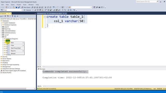Click Object Explorer Activity Monitor icon
The image size is (166, 93).
pyautogui.click(x=17, y=16)
